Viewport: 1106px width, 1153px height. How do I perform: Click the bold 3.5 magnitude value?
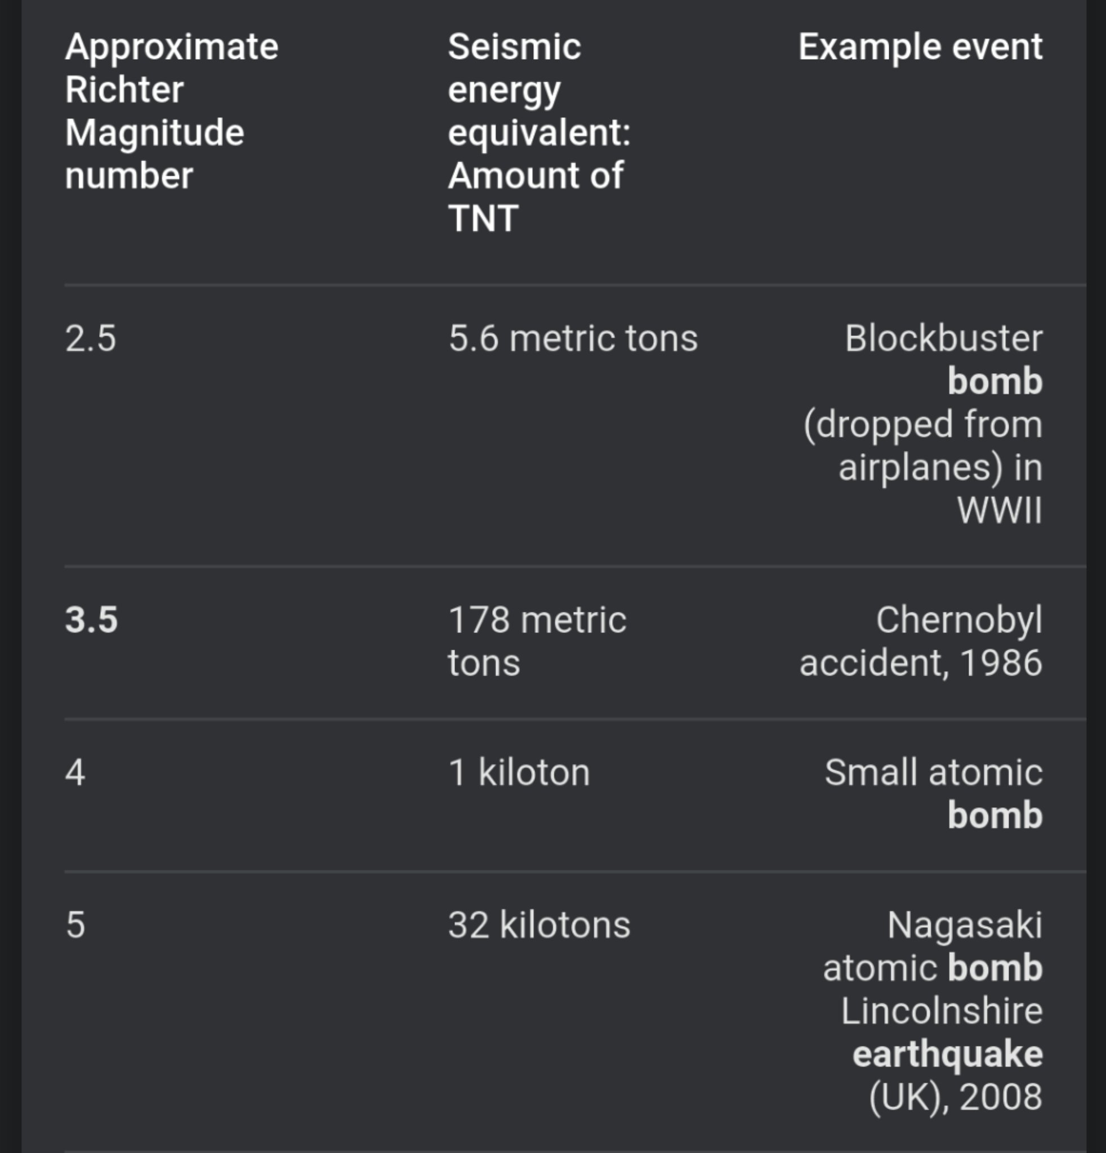(91, 620)
